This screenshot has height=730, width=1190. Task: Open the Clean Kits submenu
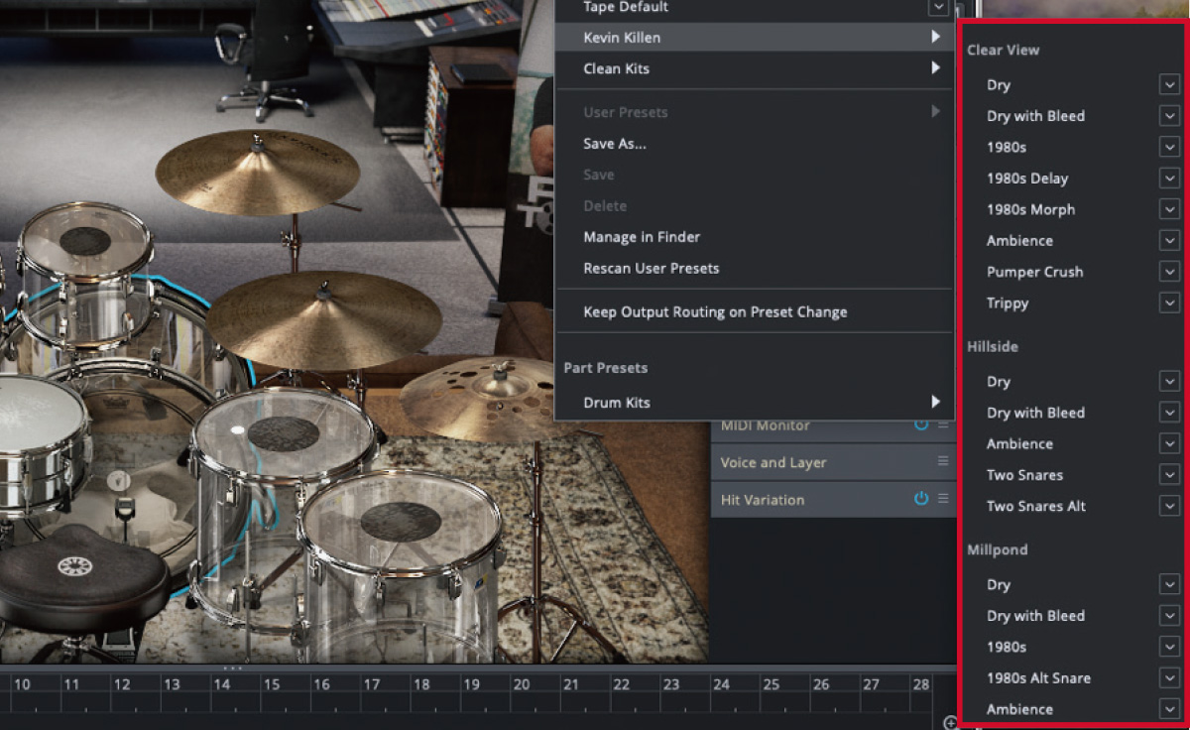coord(694,68)
